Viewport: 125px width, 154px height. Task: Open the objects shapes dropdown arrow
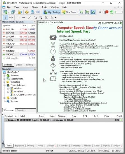click(x=55, y=18)
